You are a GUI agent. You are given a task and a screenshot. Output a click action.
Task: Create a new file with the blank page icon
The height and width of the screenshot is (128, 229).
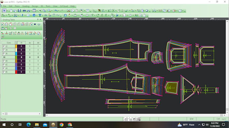pyautogui.click(x=11, y=11)
